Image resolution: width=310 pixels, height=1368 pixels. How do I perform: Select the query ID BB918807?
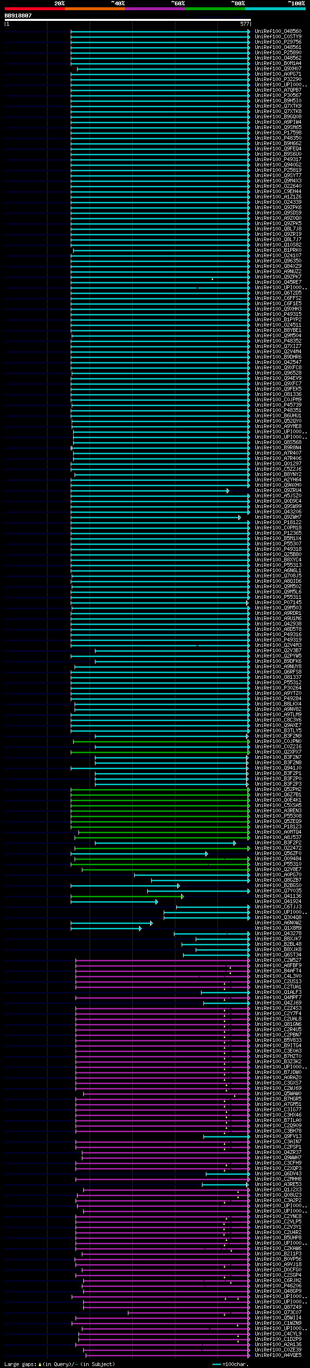[x=18, y=16]
